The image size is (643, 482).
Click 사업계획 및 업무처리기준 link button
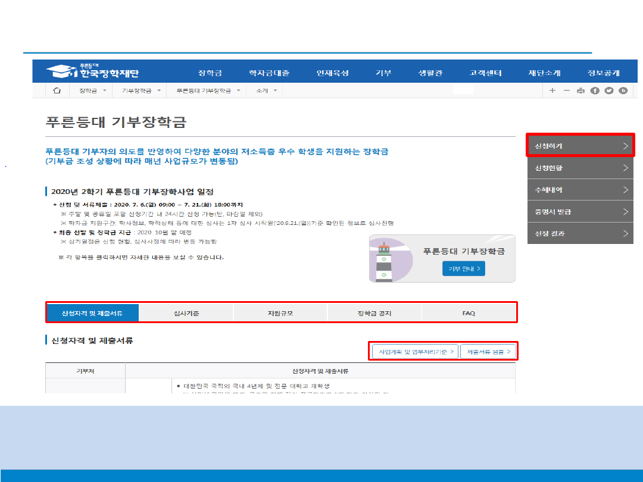pos(415,352)
